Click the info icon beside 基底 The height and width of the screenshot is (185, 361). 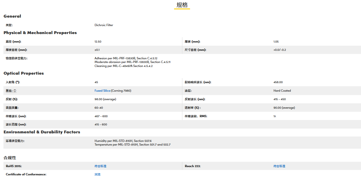click(15, 91)
